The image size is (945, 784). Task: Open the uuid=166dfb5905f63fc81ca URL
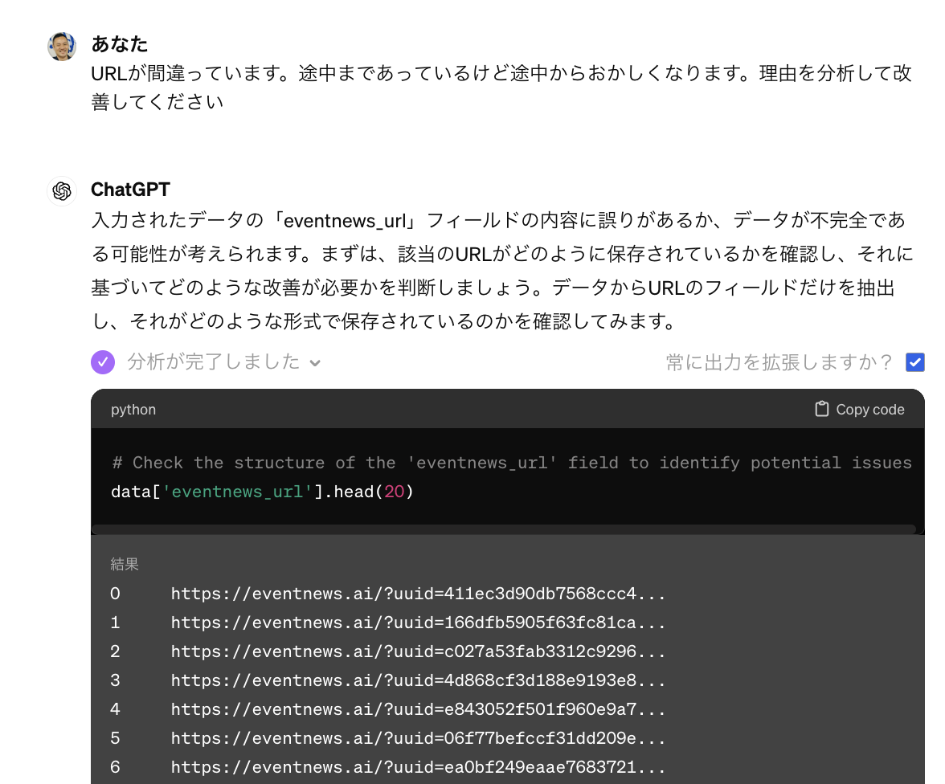tap(418, 623)
